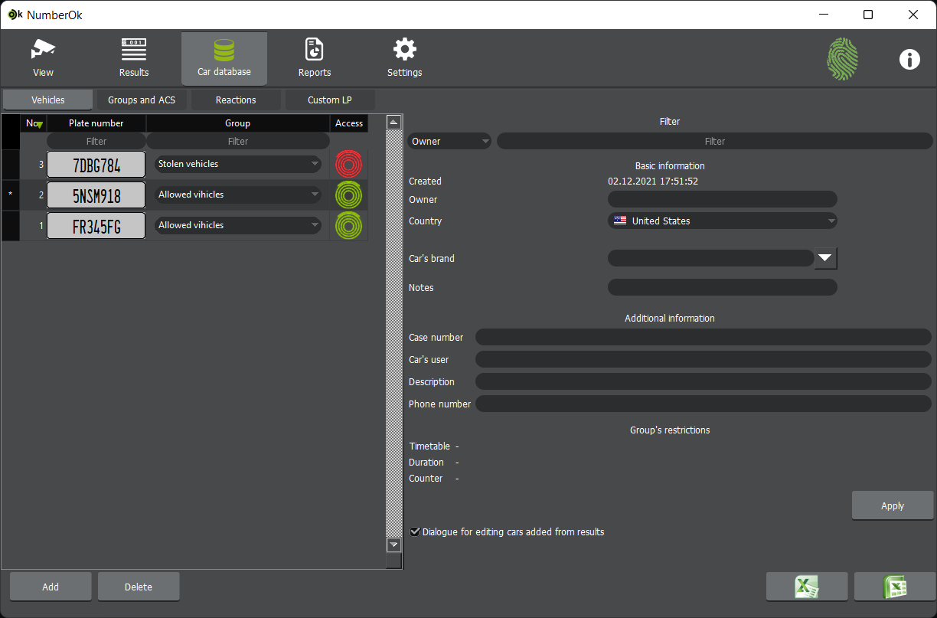Toggle dialogue for editing cars checkbox
The width and height of the screenshot is (937, 618).
click(415, 531)
